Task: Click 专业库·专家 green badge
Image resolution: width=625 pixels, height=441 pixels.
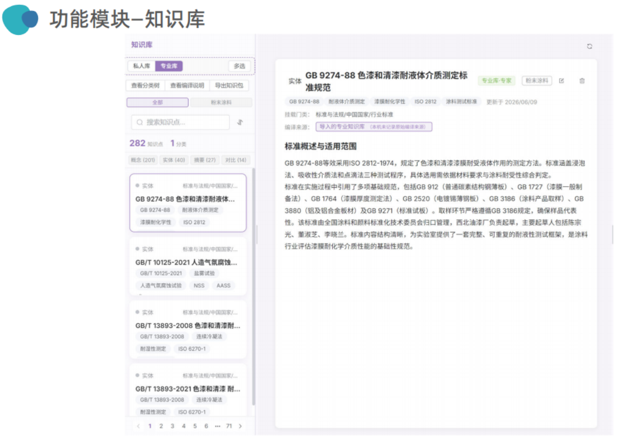Action: [x=496, y=81]
